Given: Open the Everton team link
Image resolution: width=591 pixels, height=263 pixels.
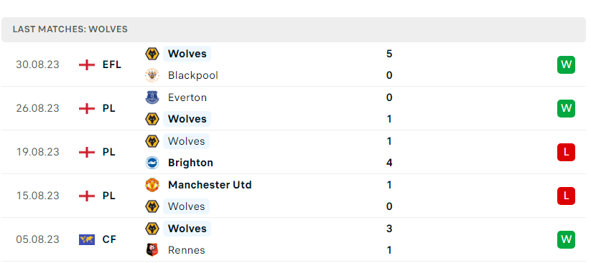Looking at the screenshot, I should 187,97.
